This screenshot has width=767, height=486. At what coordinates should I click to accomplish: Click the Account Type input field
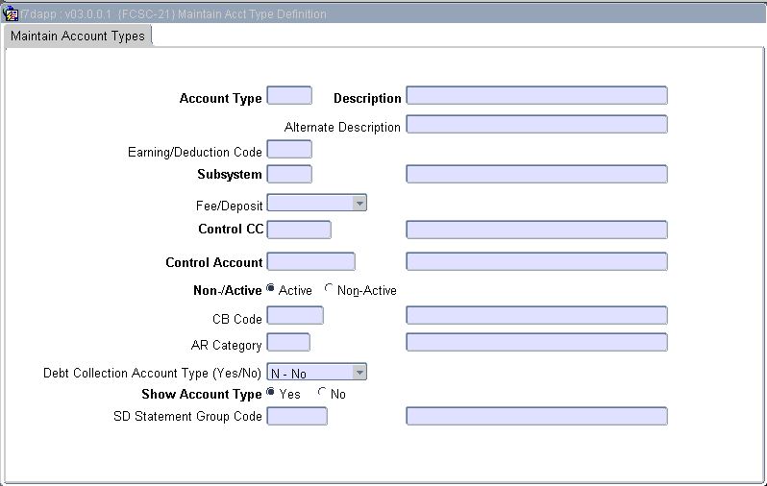pyautogui.click(x=288, y=96)
